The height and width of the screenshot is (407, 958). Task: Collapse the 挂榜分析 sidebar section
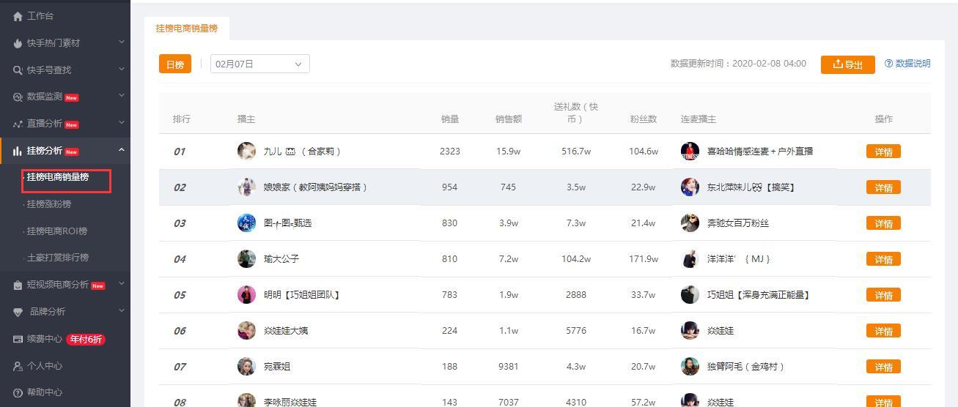tap(122, 150)
